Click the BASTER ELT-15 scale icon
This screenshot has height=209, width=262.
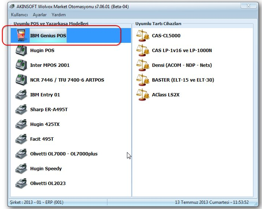[143, 80]
